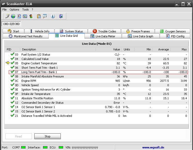Select the Absolute Throttle Position row text

pyautogui.click(x=37, y=98)
